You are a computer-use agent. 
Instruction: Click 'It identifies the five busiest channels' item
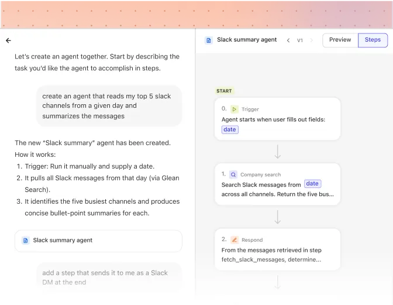click(102, 207)
